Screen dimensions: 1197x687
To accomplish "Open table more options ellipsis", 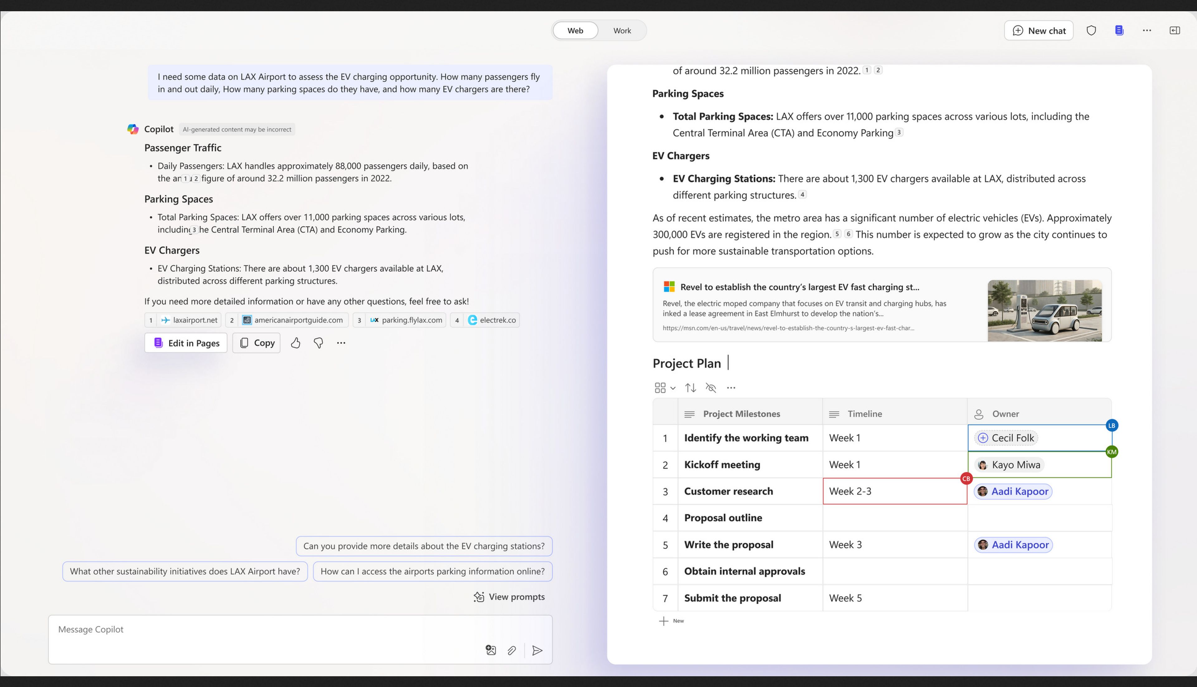I will point(731,388).
